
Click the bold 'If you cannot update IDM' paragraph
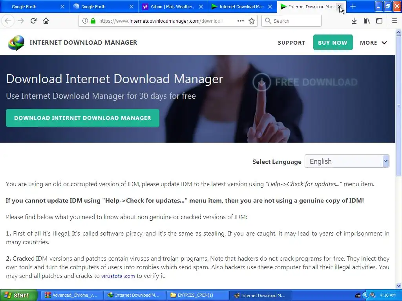[x=185, y=200]
